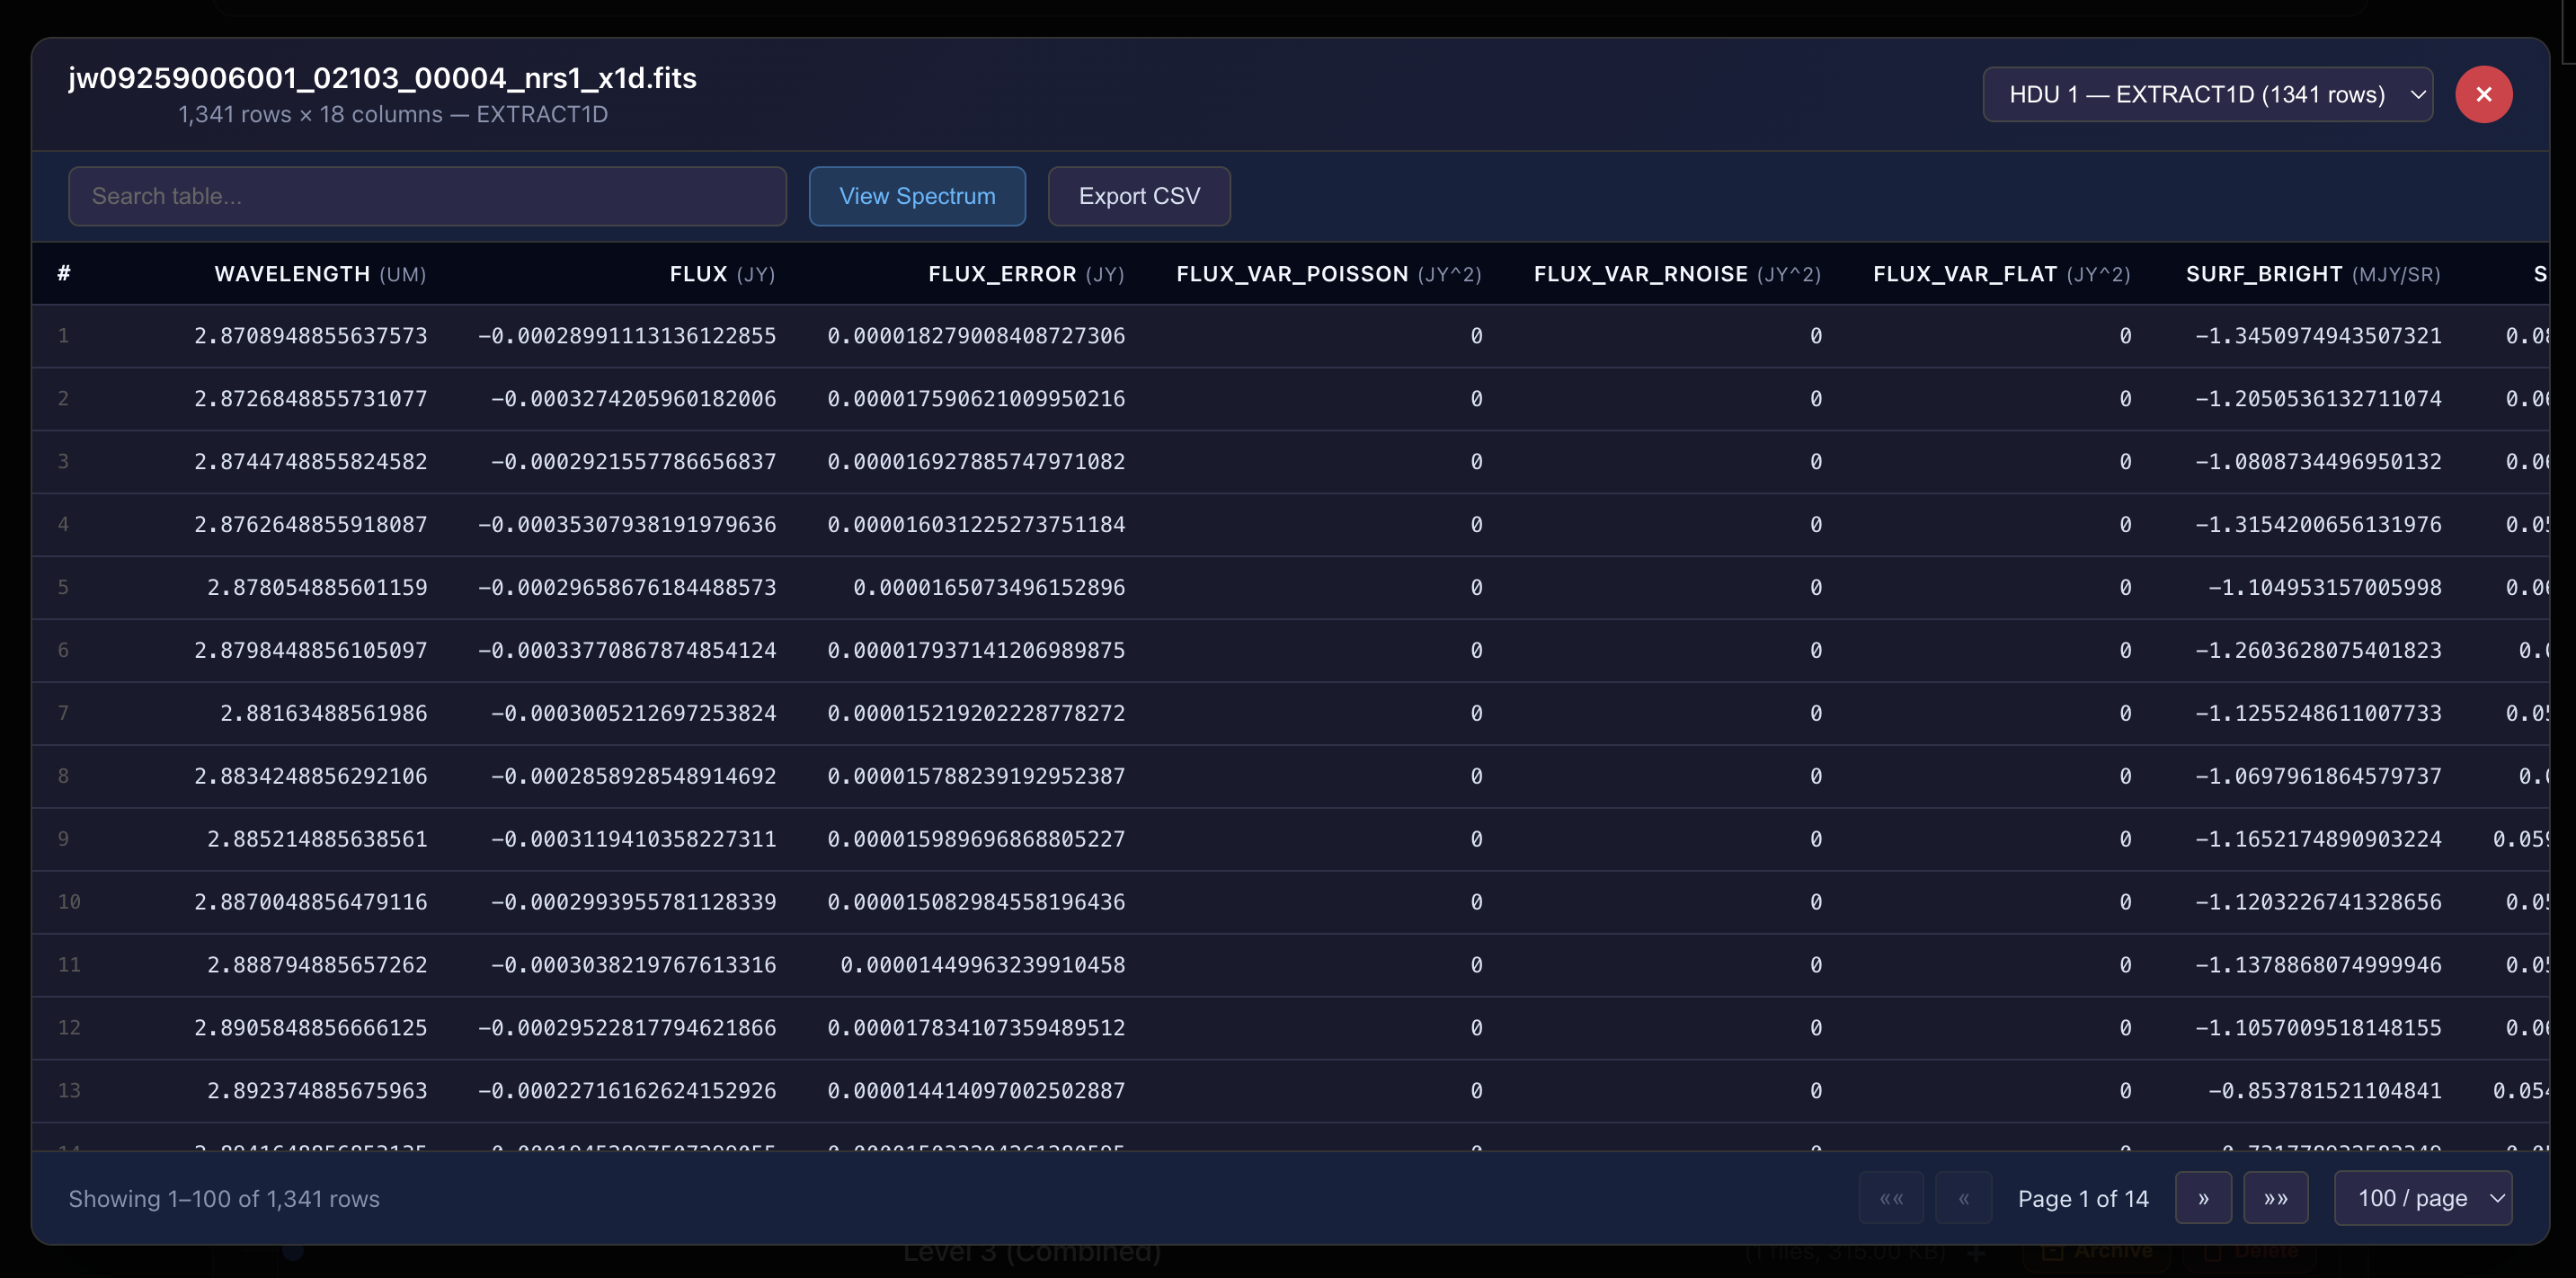This screenshot has width=2576, height=1278.
Task: Click flux value -0.00028991113136122855
Action: pyautogui.click(x=627, y=336)
